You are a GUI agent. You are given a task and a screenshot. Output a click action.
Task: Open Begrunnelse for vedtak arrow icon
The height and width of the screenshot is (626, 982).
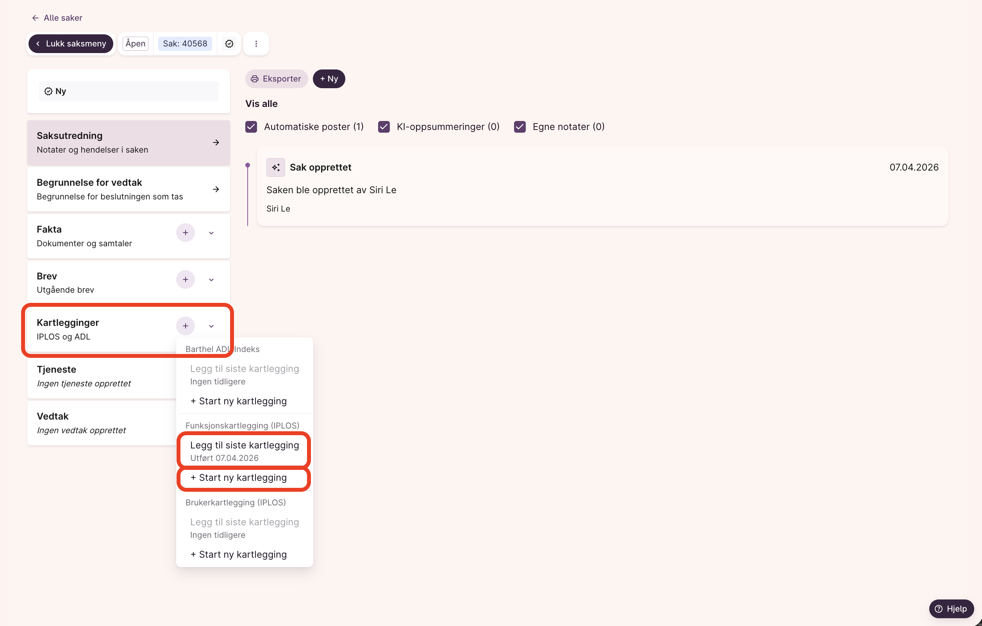(x=216, y=190)
